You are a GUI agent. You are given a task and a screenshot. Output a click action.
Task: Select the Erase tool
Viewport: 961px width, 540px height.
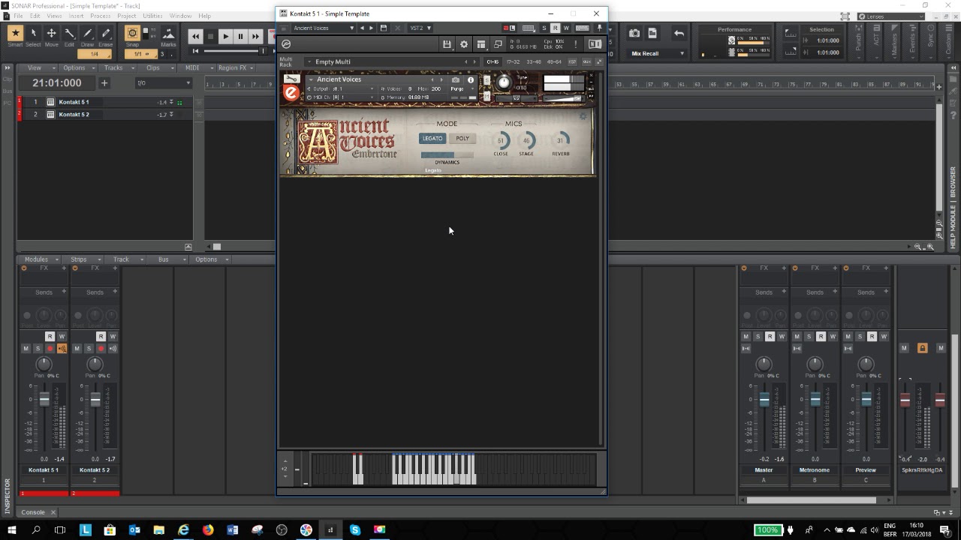click(105, 33)
